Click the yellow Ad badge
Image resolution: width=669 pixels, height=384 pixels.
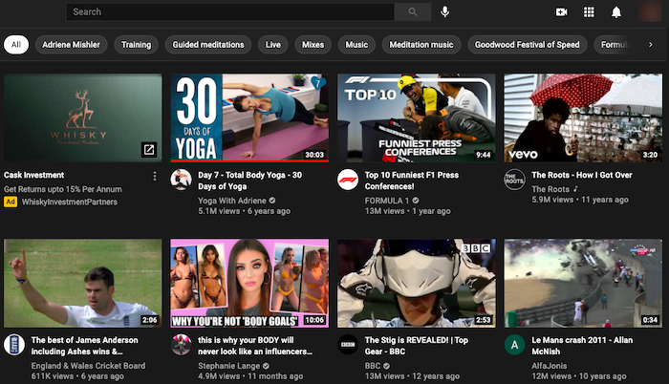click(x=11, y=202)
